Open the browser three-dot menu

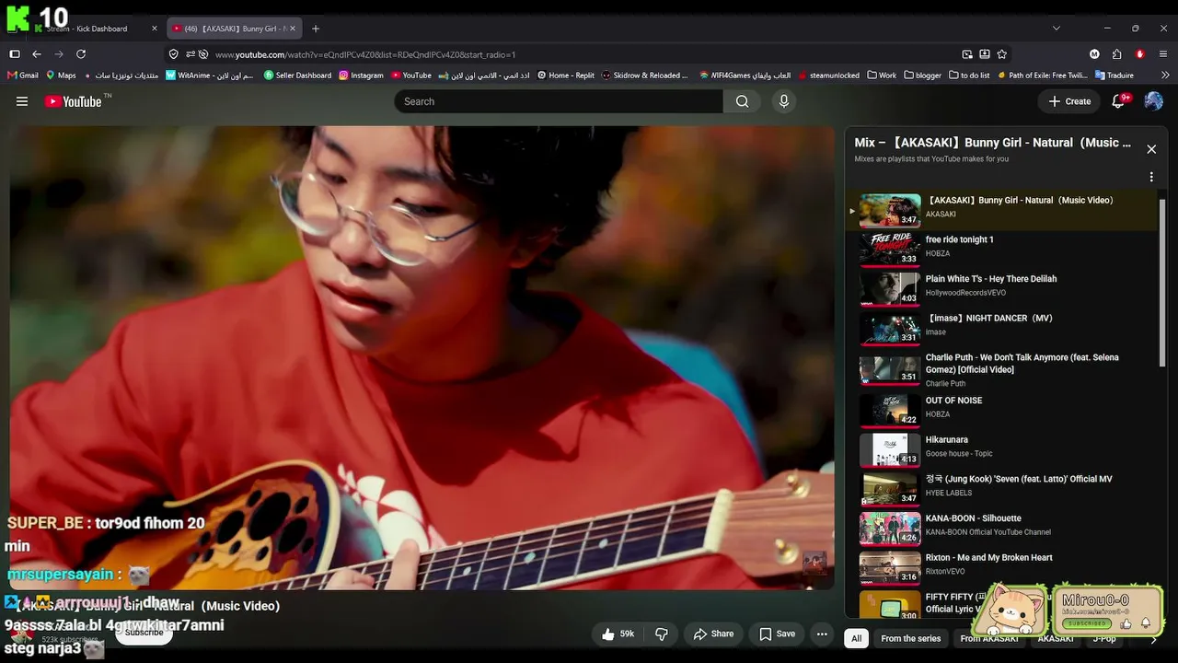click(x=1163, y=54)
